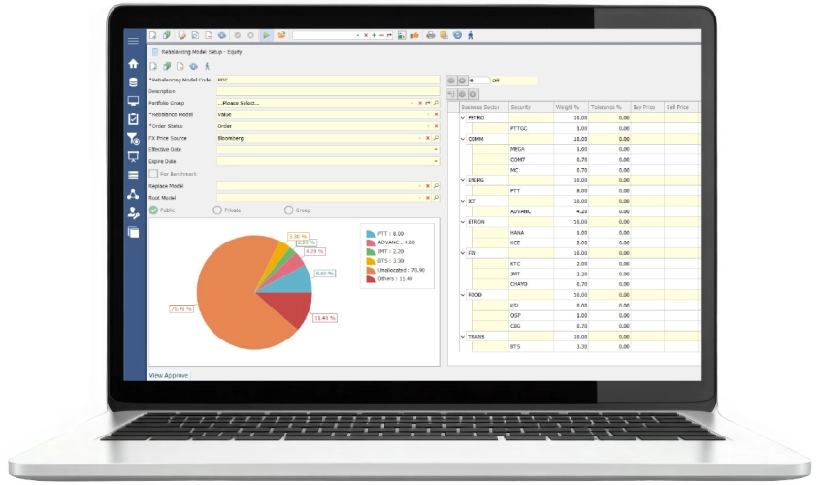Switch to the View Approve tab
Image resolution: width=816 pixels, height=485 pixels.
(169, 374)
